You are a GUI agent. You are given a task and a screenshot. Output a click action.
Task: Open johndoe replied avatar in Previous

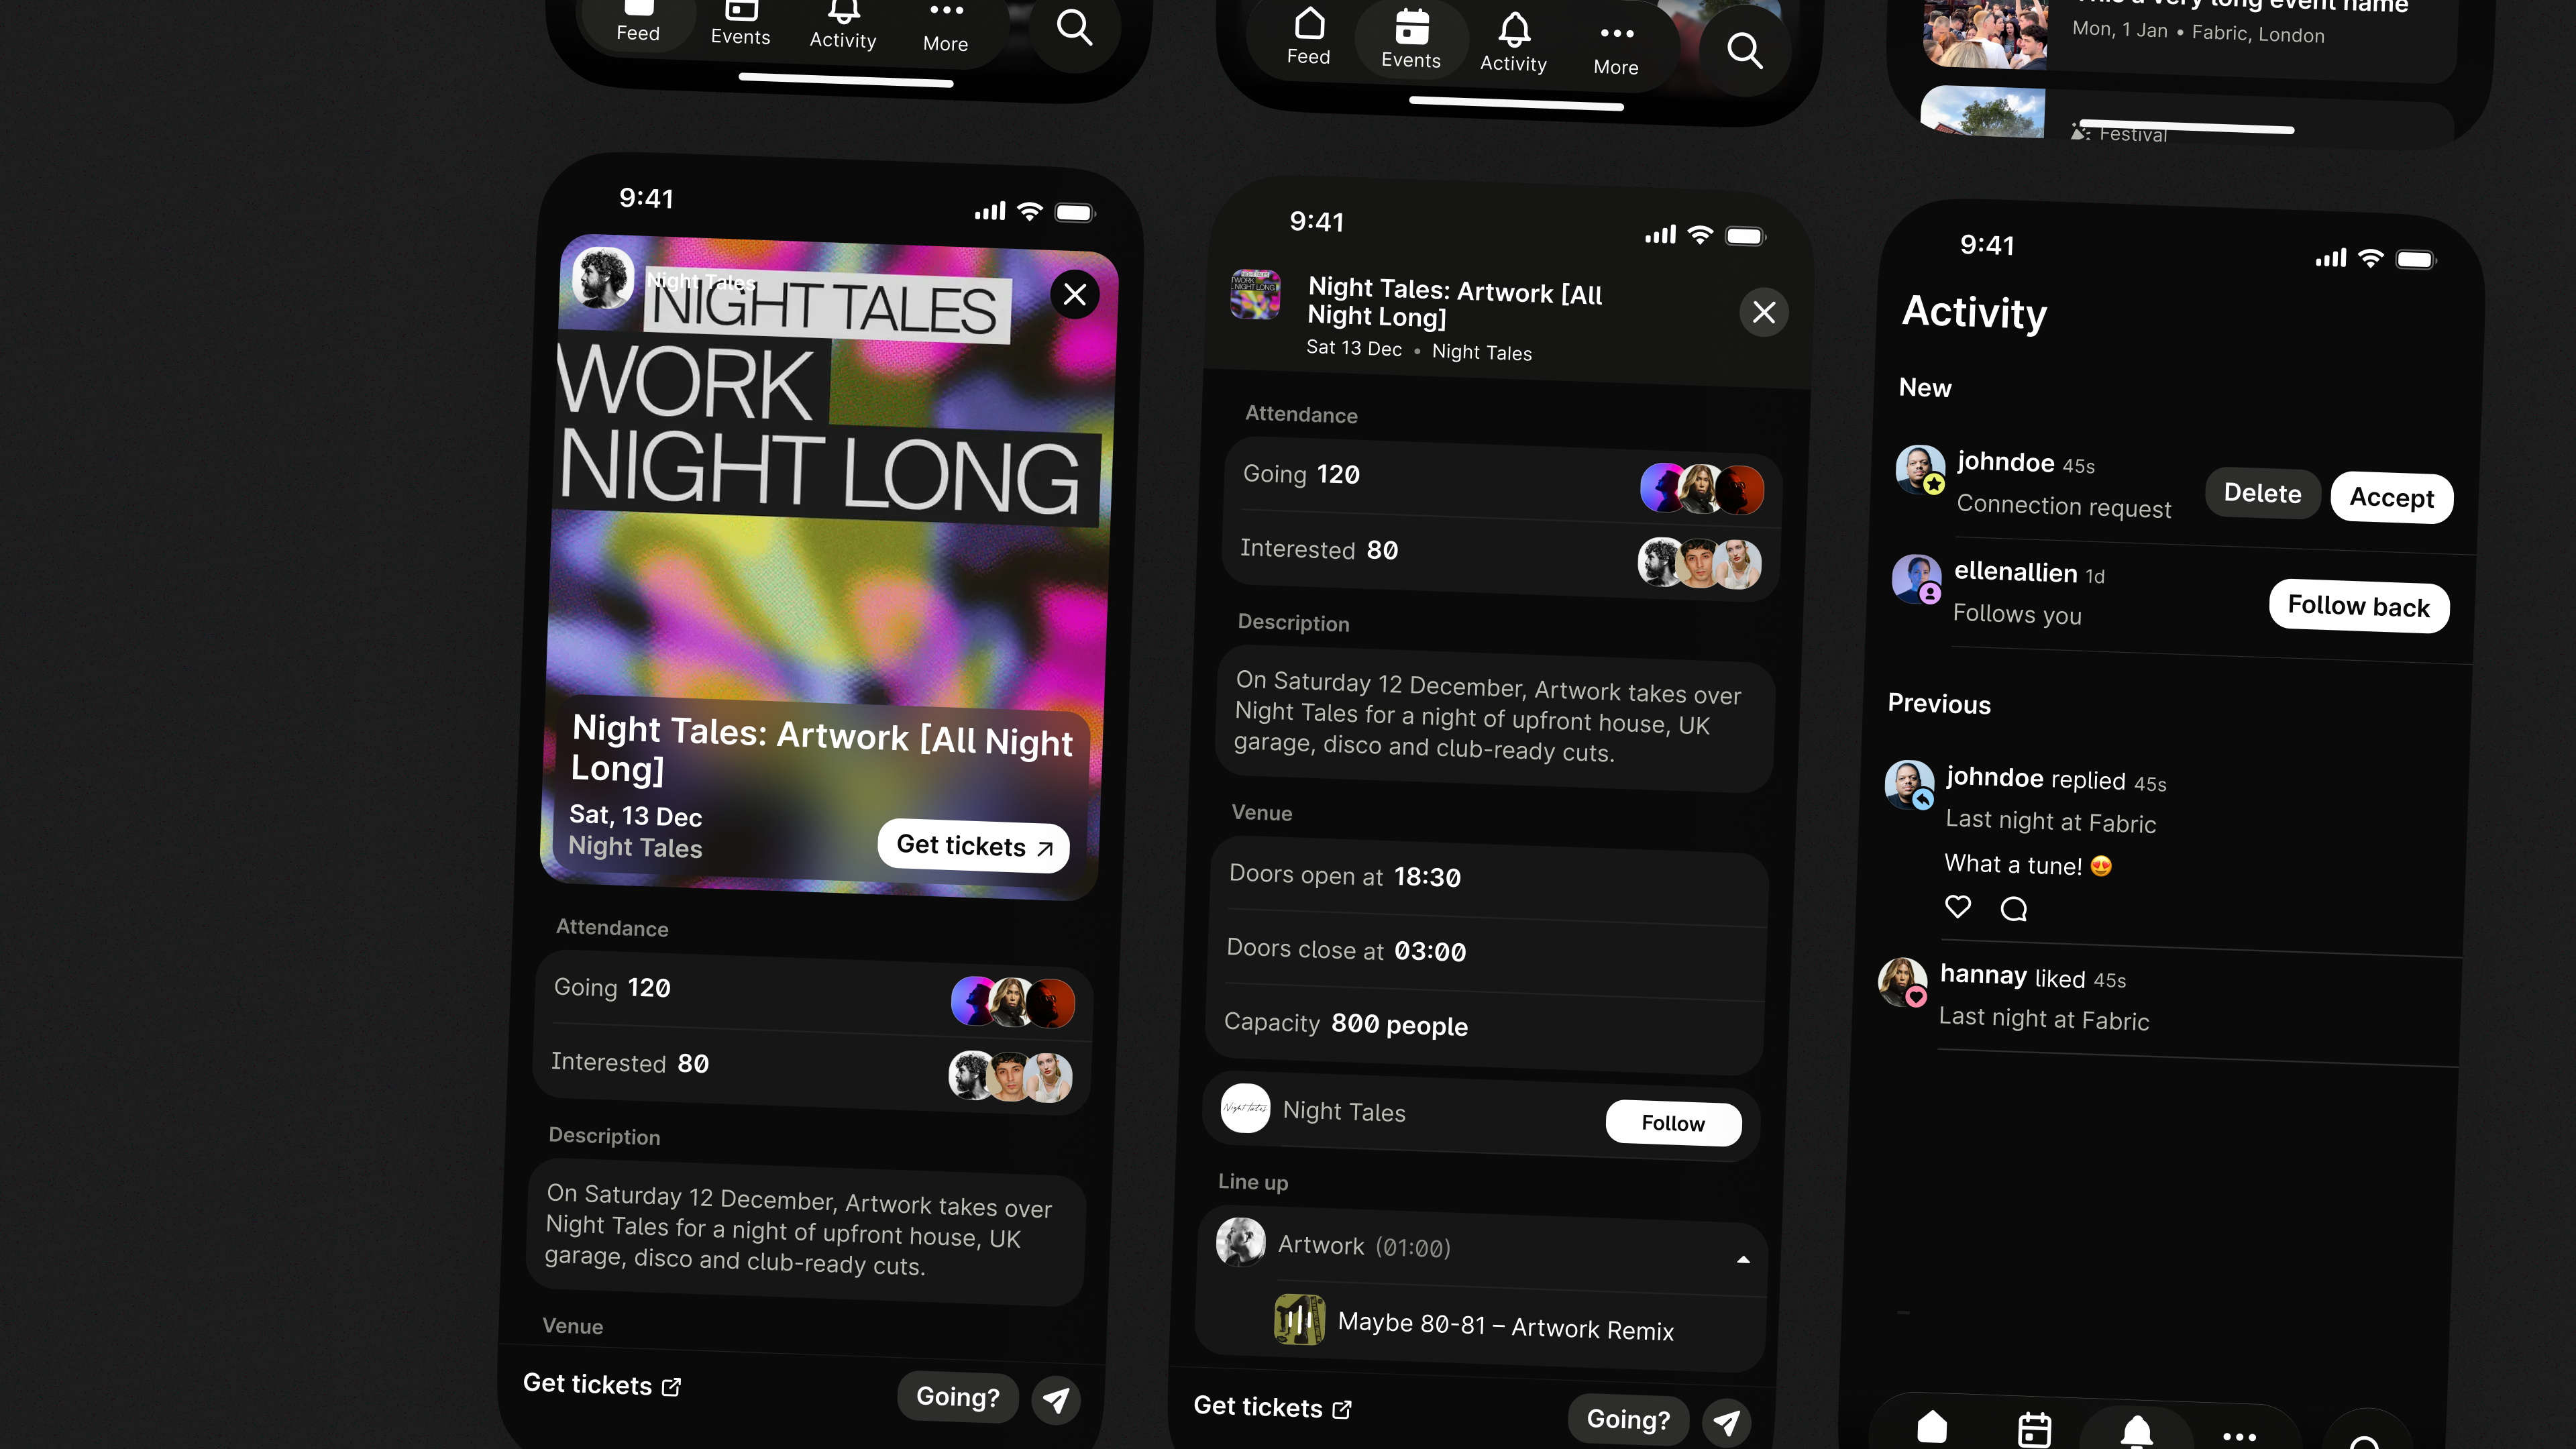(1909, 785)
